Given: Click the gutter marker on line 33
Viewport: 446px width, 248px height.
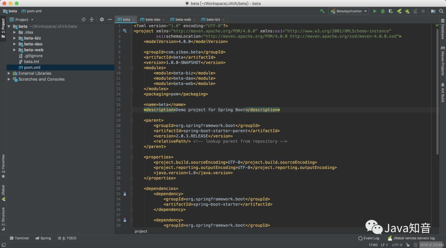Looking at the screenshot, I should point(125,194).
